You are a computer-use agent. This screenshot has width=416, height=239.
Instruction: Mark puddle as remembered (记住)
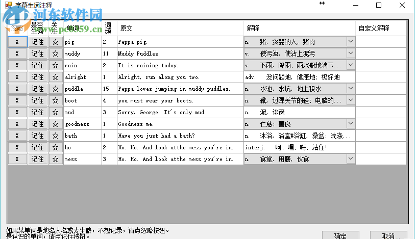38,89
